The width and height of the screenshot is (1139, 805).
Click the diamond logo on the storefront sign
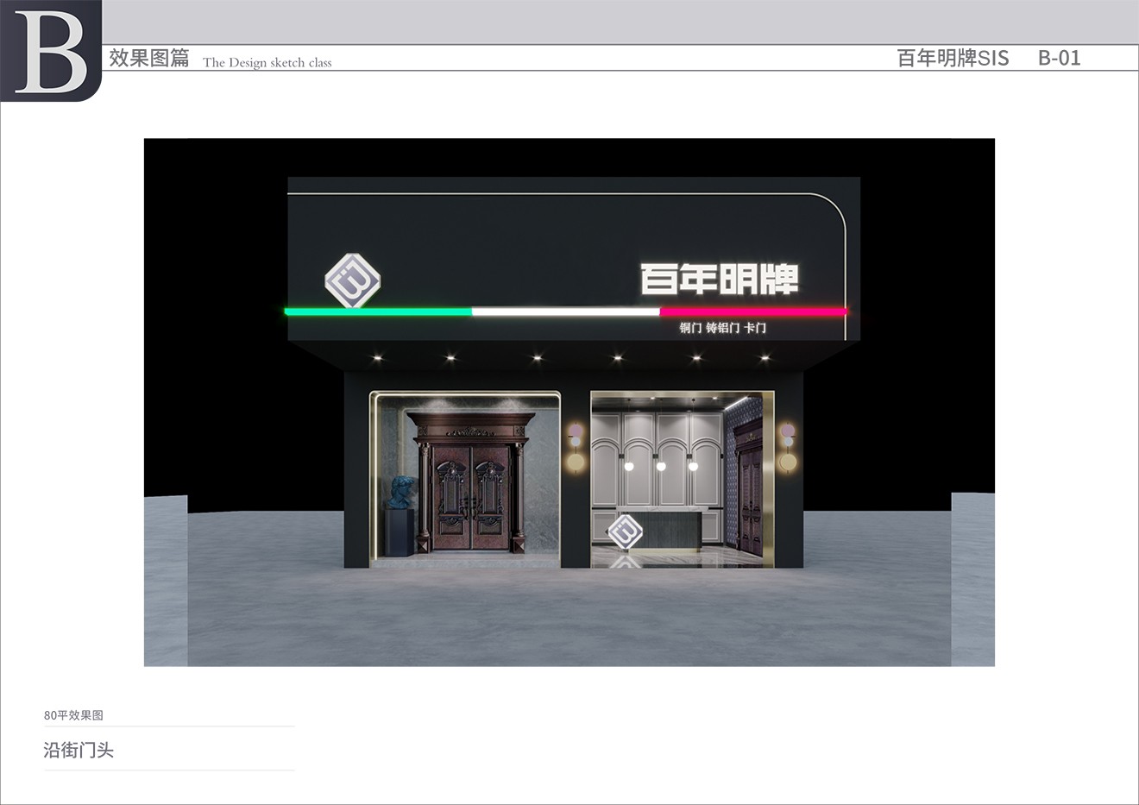tap(352, 280)
